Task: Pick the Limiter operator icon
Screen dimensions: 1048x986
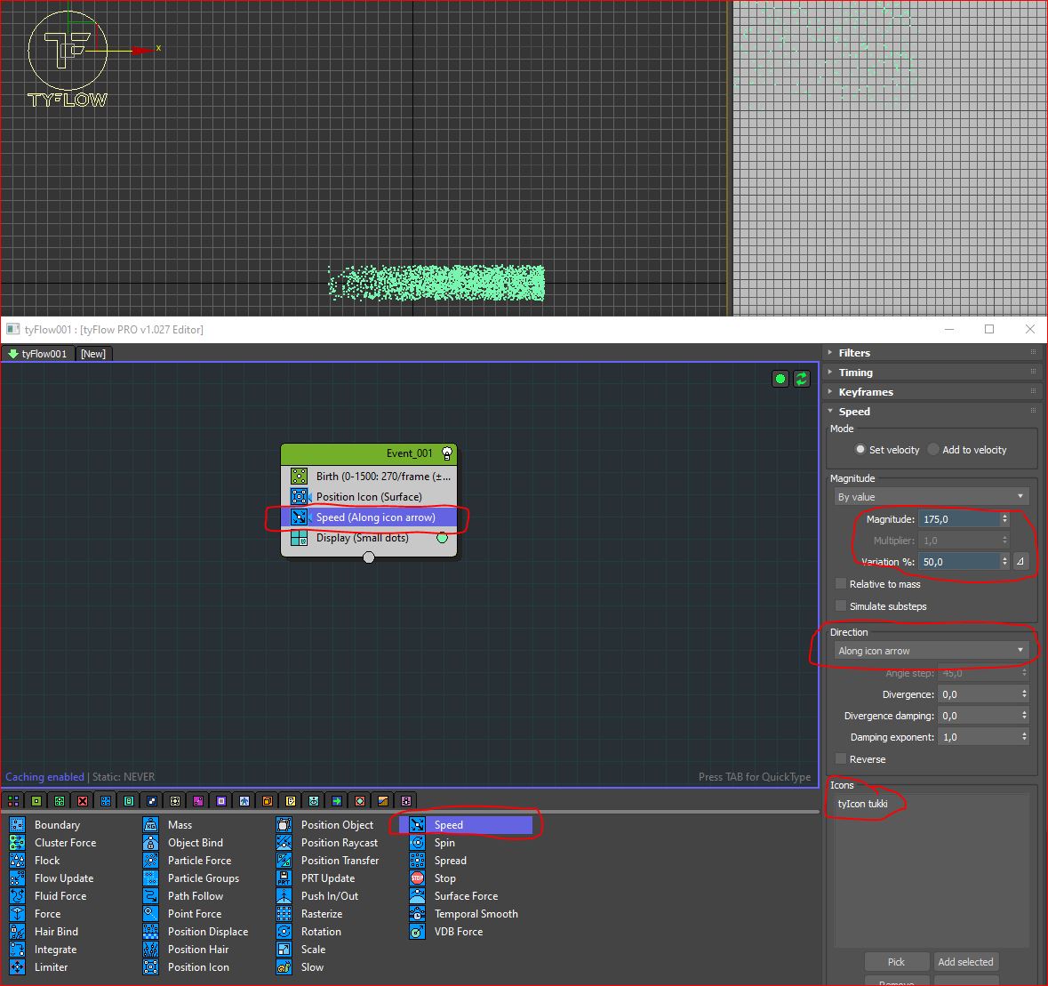Action: pos(18,967)
